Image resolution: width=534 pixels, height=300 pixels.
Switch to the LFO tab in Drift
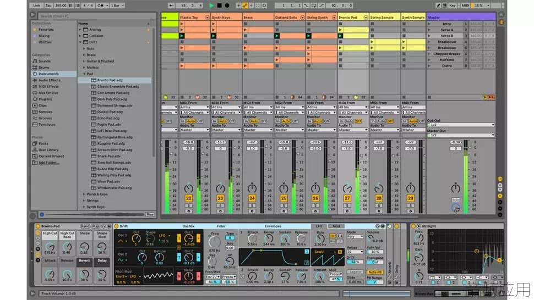[x=319, y=226]
